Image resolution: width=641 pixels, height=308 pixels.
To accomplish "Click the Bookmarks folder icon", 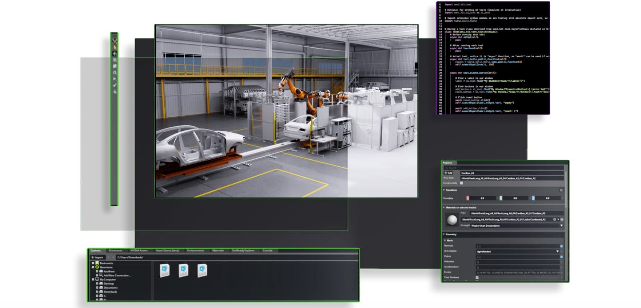I will (97, 263).
